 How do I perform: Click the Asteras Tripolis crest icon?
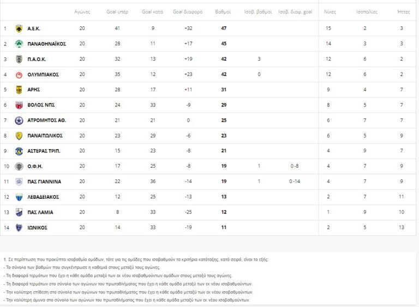[x=19, y=151]
